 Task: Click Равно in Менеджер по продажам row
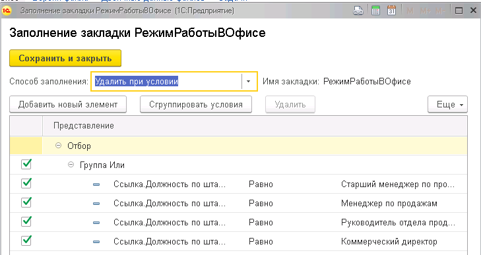(x=261, y=203)
